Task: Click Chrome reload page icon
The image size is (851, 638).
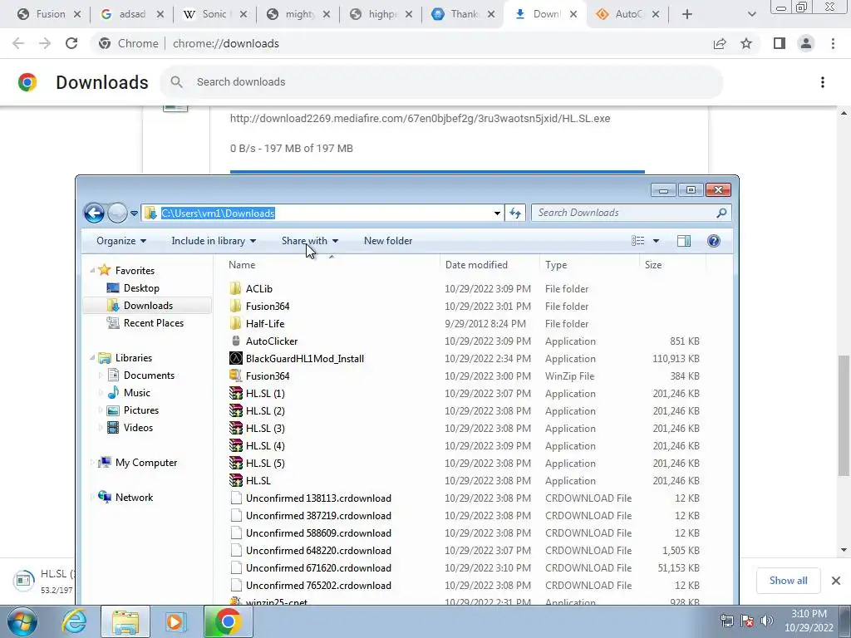Action: coord(71,43)
